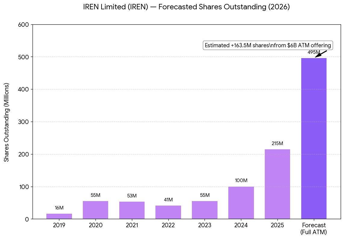Click the 2020 bar in the chart
The width and height of the screenshot is (344, 239).
(95, 210)
